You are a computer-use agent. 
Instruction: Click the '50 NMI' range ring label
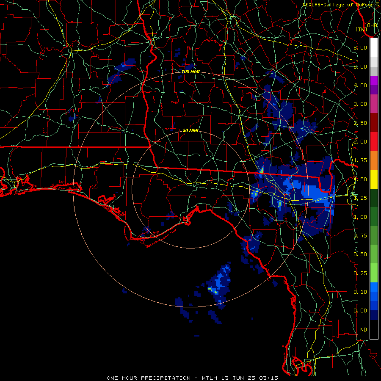190,130
